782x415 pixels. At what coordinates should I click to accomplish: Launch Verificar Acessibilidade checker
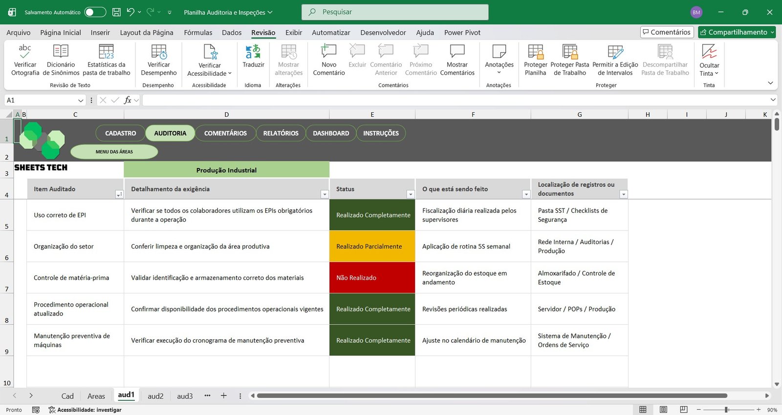point(209,60)
